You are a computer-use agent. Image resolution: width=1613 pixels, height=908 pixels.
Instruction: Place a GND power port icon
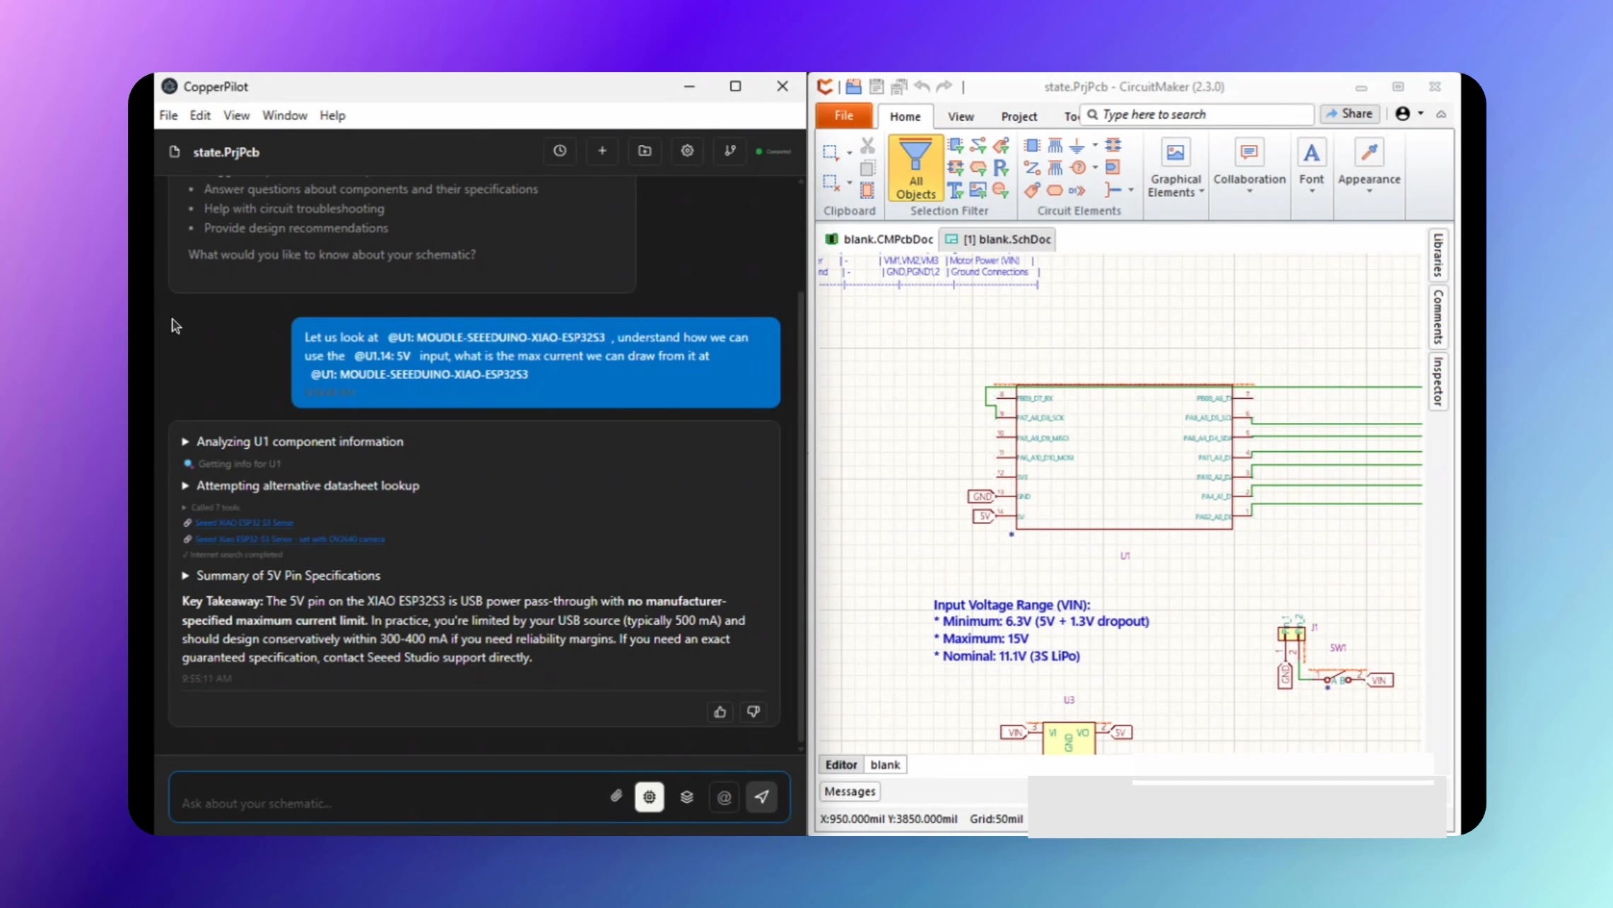point(1077,146)
